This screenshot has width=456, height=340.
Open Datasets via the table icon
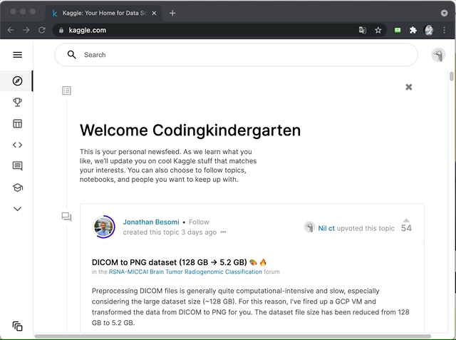coord(17,123)
